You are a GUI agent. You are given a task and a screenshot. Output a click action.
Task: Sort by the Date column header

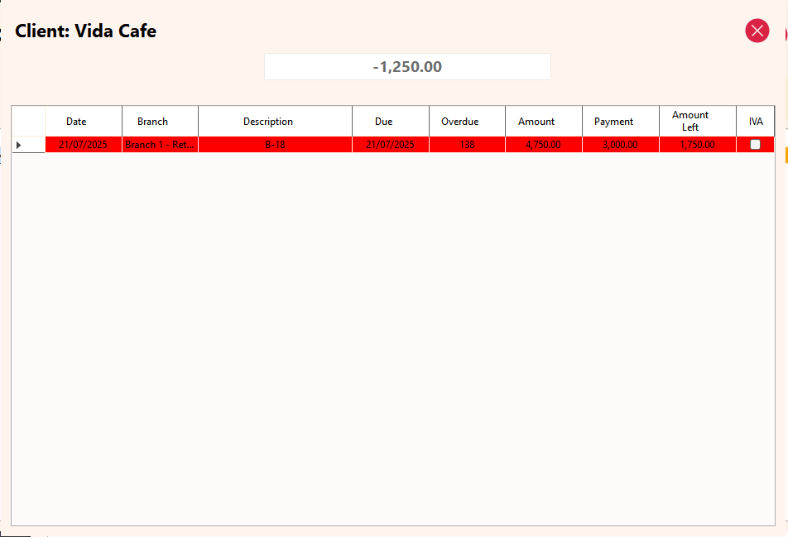click(76, 122)
